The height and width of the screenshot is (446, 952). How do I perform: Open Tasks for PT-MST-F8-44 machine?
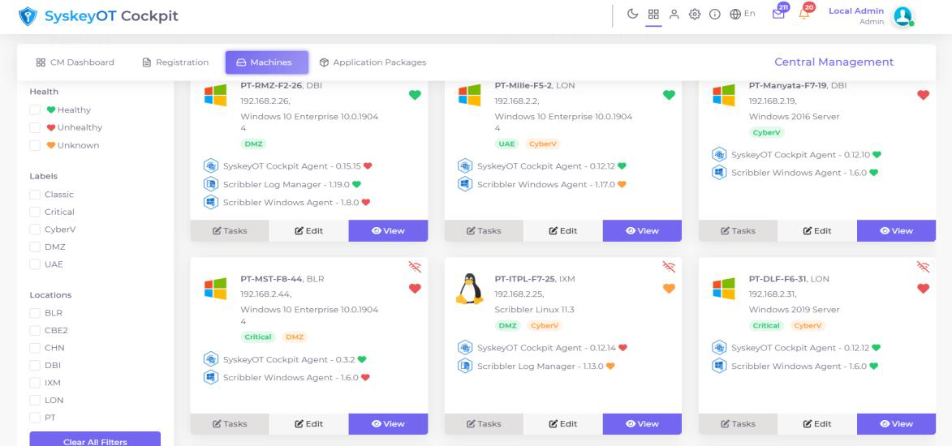coord(230,423)
